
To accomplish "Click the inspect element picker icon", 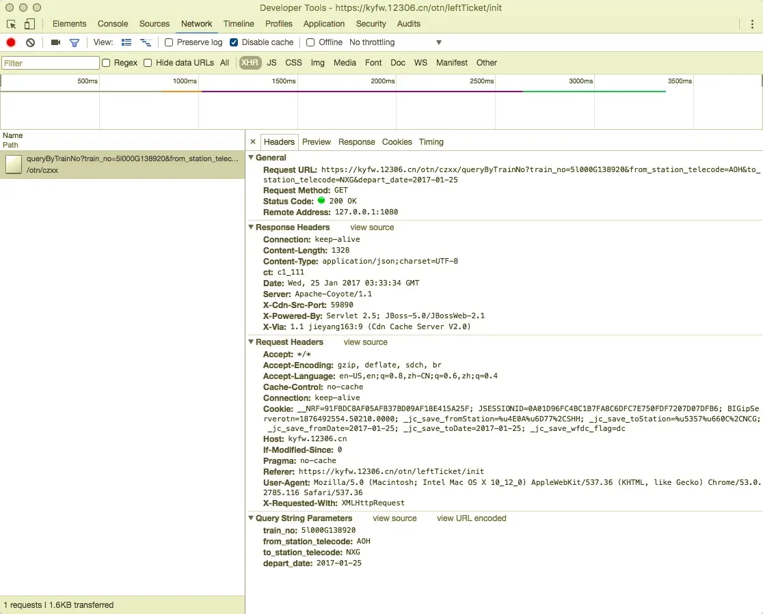I will click(11, 24).
